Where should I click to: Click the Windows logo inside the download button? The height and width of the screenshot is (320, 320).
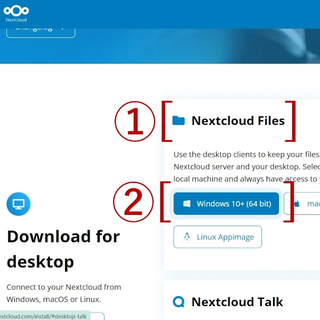click(x=187, y=204)
